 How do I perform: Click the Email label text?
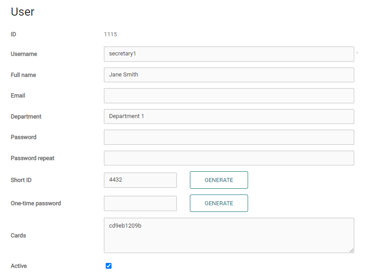18,96
